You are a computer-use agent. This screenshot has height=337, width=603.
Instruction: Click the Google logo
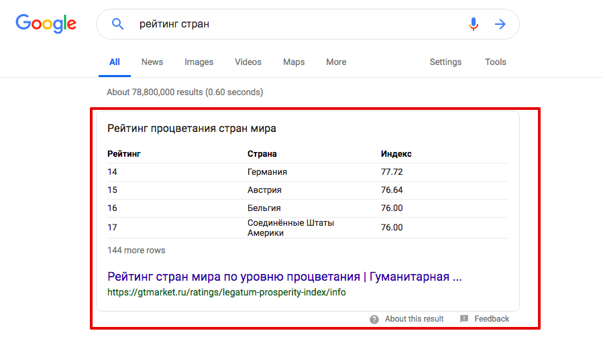(x=46, y=24)
